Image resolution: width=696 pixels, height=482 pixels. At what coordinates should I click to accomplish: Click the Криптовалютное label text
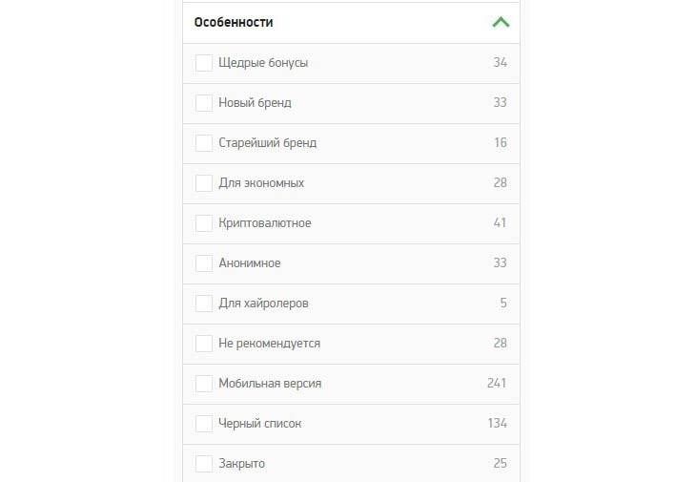tap(265, 223)
